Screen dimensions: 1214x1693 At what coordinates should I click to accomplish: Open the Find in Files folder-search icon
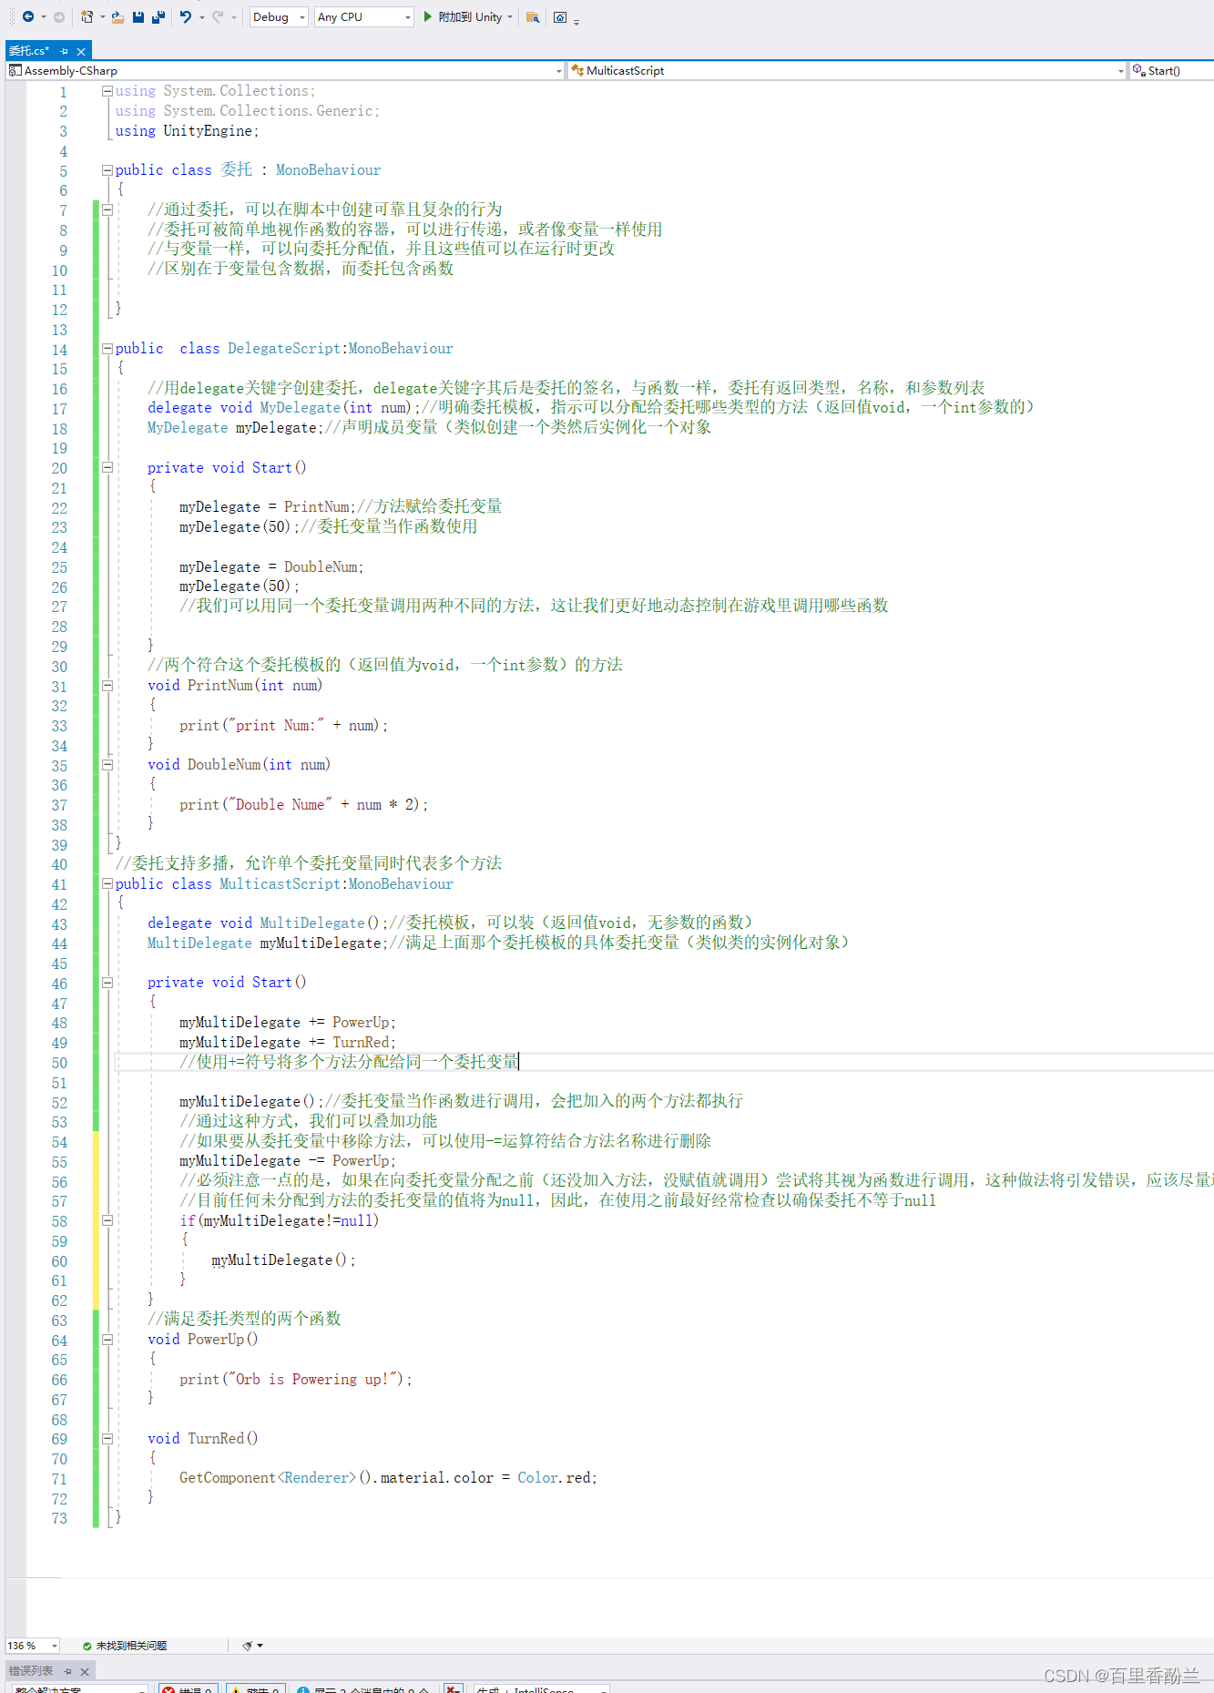[533, 16]
